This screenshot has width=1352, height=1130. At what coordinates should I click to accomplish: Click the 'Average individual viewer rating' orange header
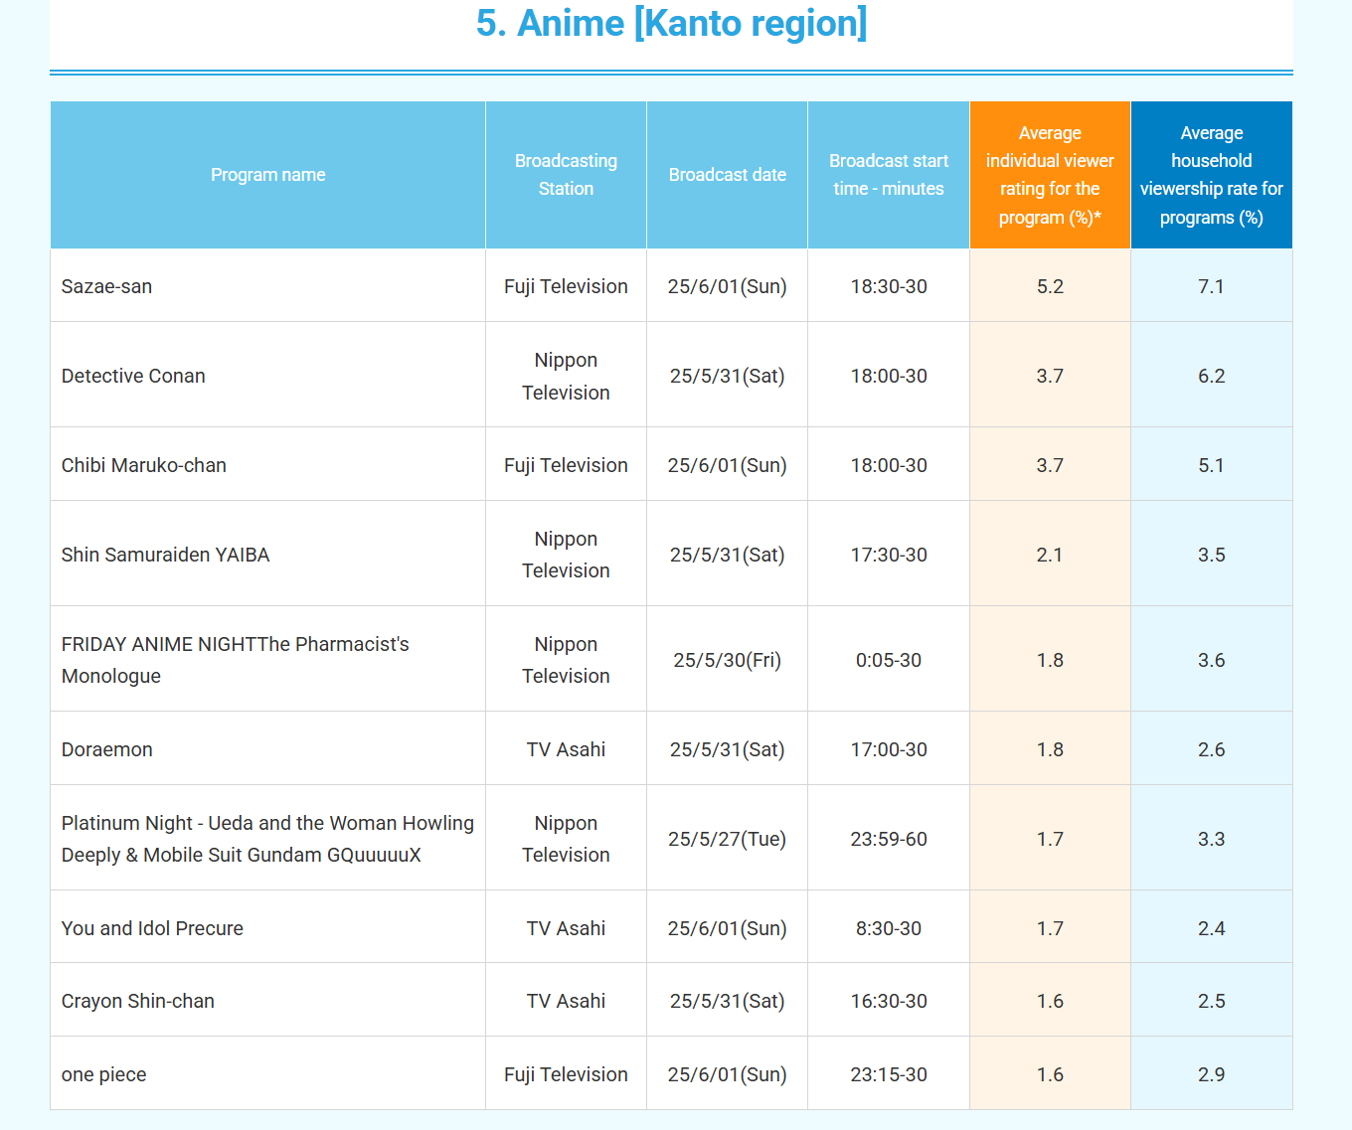1050,175
